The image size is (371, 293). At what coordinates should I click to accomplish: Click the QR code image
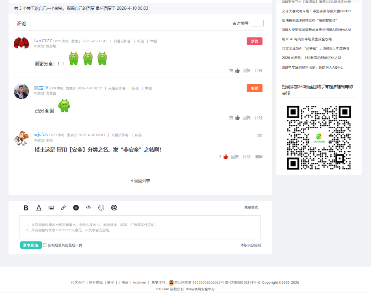pos(319,138)
